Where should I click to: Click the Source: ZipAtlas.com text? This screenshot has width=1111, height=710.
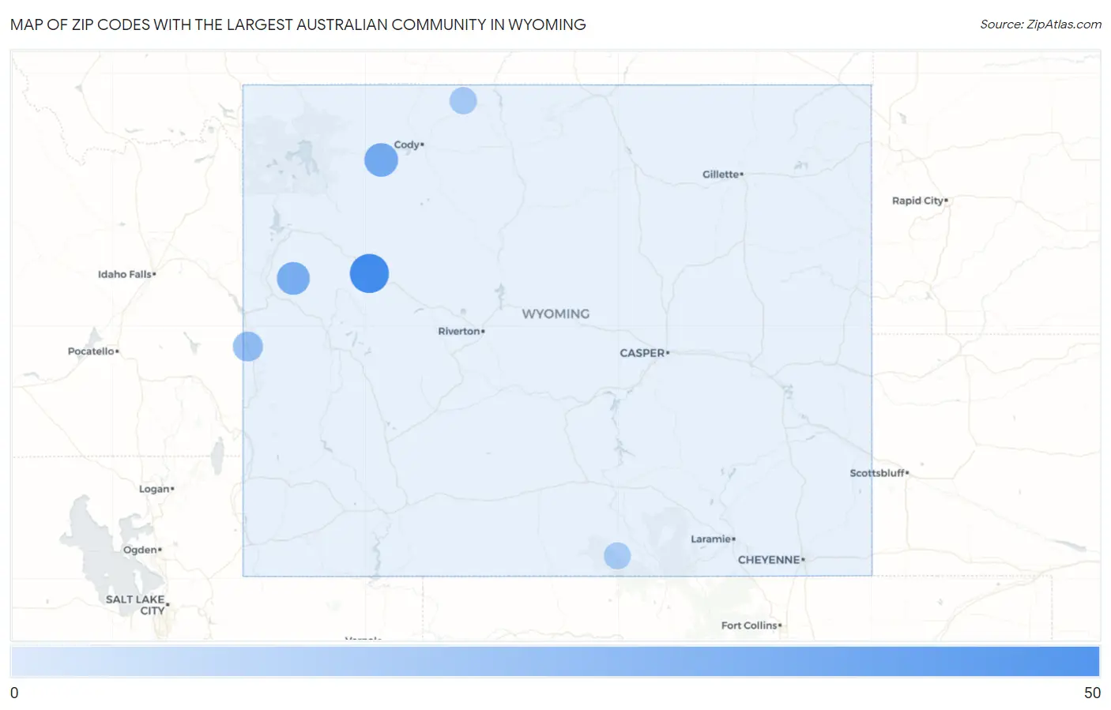[1041, 24]
